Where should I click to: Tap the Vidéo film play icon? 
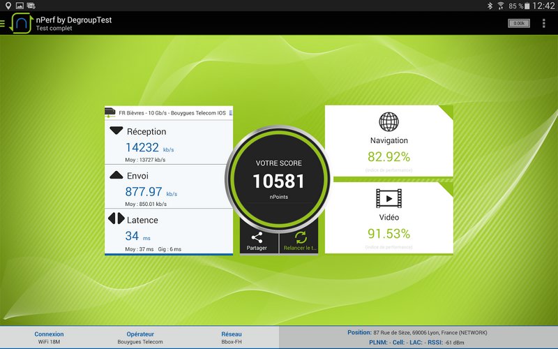tap(389, 198)
